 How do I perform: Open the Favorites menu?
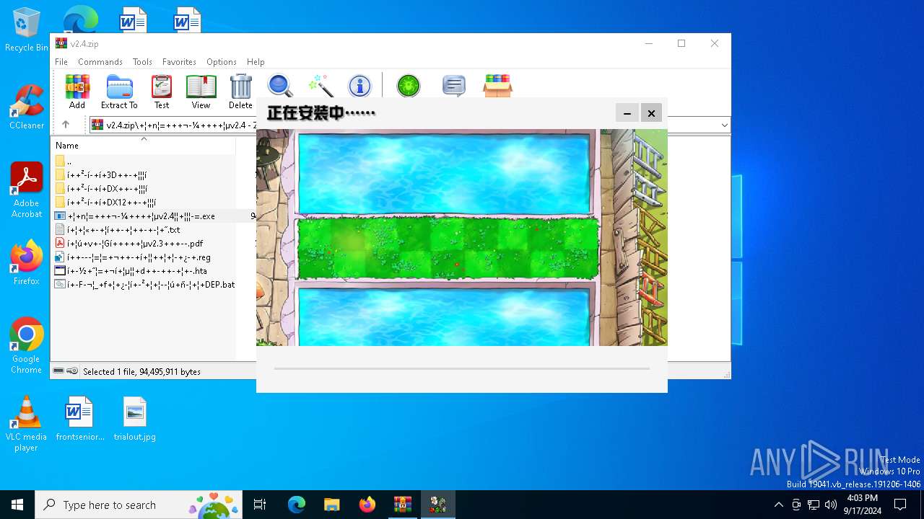[x=179, y=62]
